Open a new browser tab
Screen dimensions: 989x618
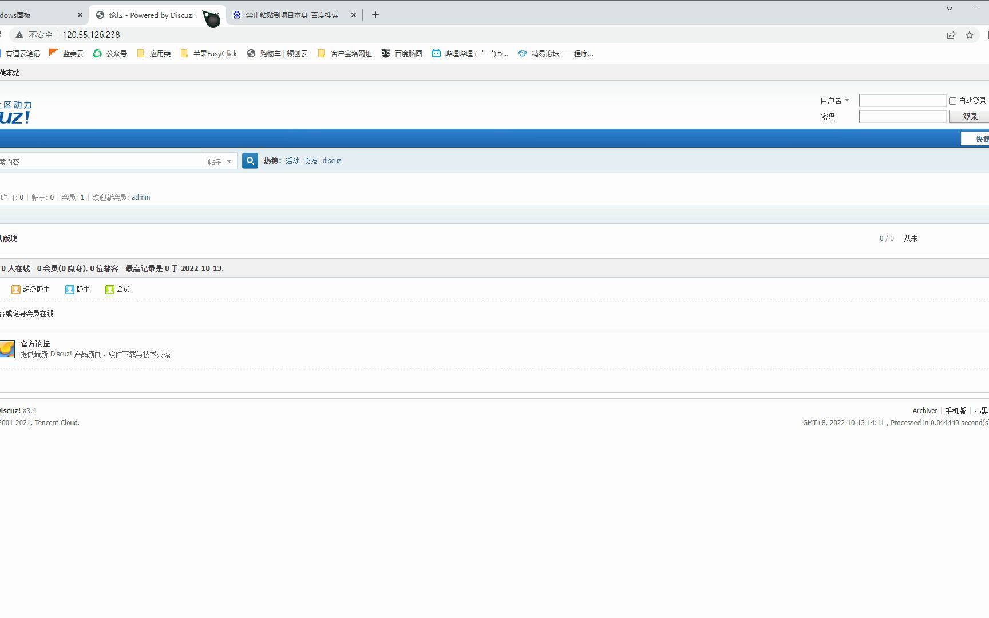(375, 15)
